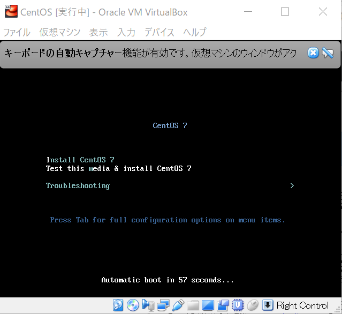This screenshot has width=342, height=314.
Task: Open the 表示 menu
Action: [x=98, y=32]
